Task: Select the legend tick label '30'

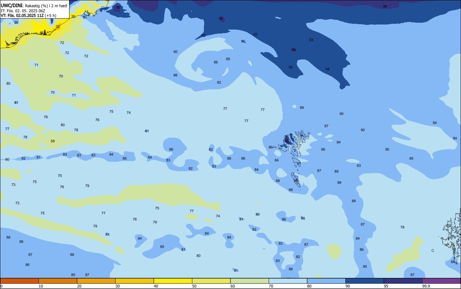Action: 118,286
